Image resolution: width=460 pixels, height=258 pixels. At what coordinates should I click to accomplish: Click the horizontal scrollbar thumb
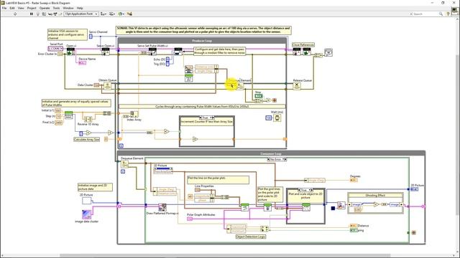tap(225, 255)
